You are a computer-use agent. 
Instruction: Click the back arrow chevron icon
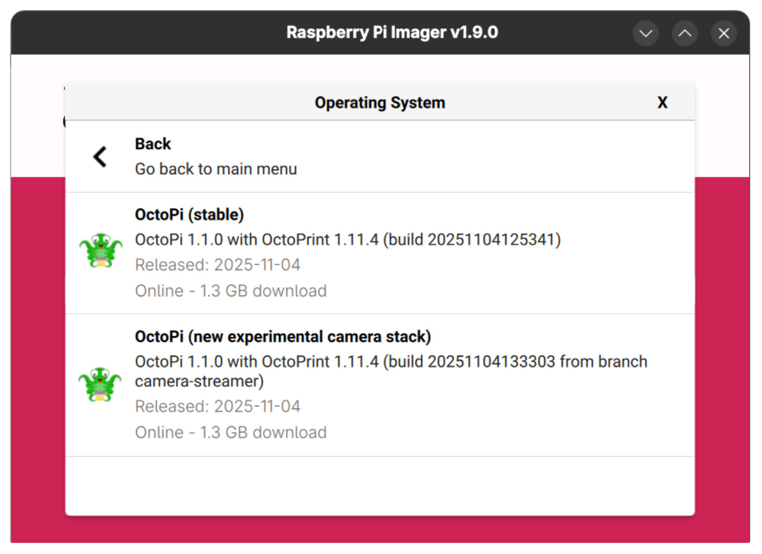tap(100, 157)
